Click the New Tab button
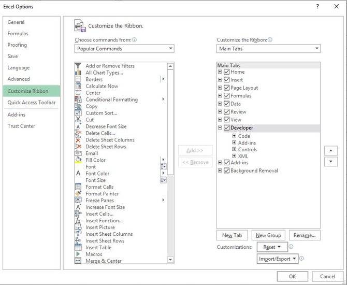Image resolution: width=347 pixels, height=285 pixels. tap(232, 235)
